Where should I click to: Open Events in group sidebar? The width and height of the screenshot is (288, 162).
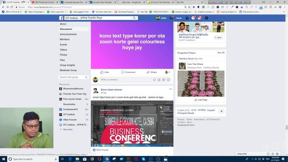(x=63, y=45)
